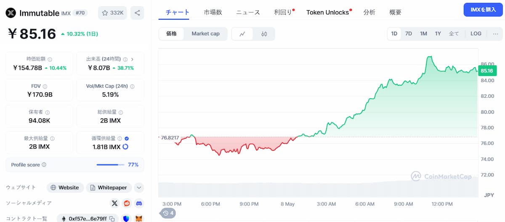Open the Whitepaper link
The width and height of the screenshot is (505, 222).
[109, 188]
